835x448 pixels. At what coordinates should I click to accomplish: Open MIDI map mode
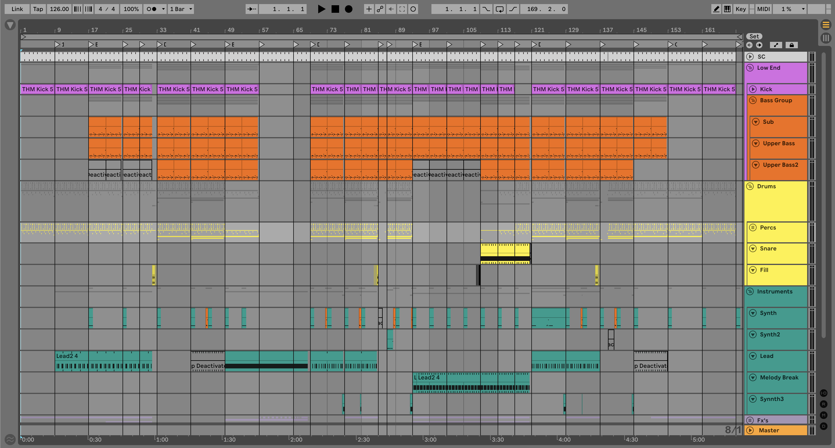pos(763,9)
